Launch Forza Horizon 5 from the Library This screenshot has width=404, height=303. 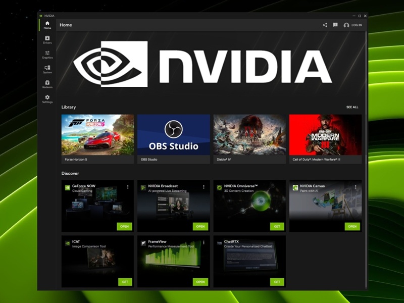point(96,135)
